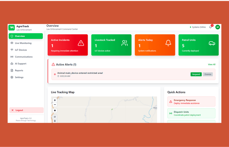Open the Communications section

click(24, 57)
